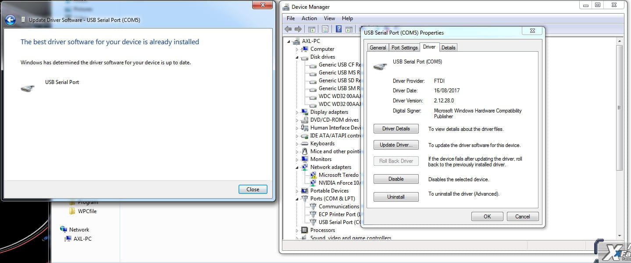This screenshot has height=263, width=631.
Task: Click Uninstall to remove the driver
Action: click(396, 196)
